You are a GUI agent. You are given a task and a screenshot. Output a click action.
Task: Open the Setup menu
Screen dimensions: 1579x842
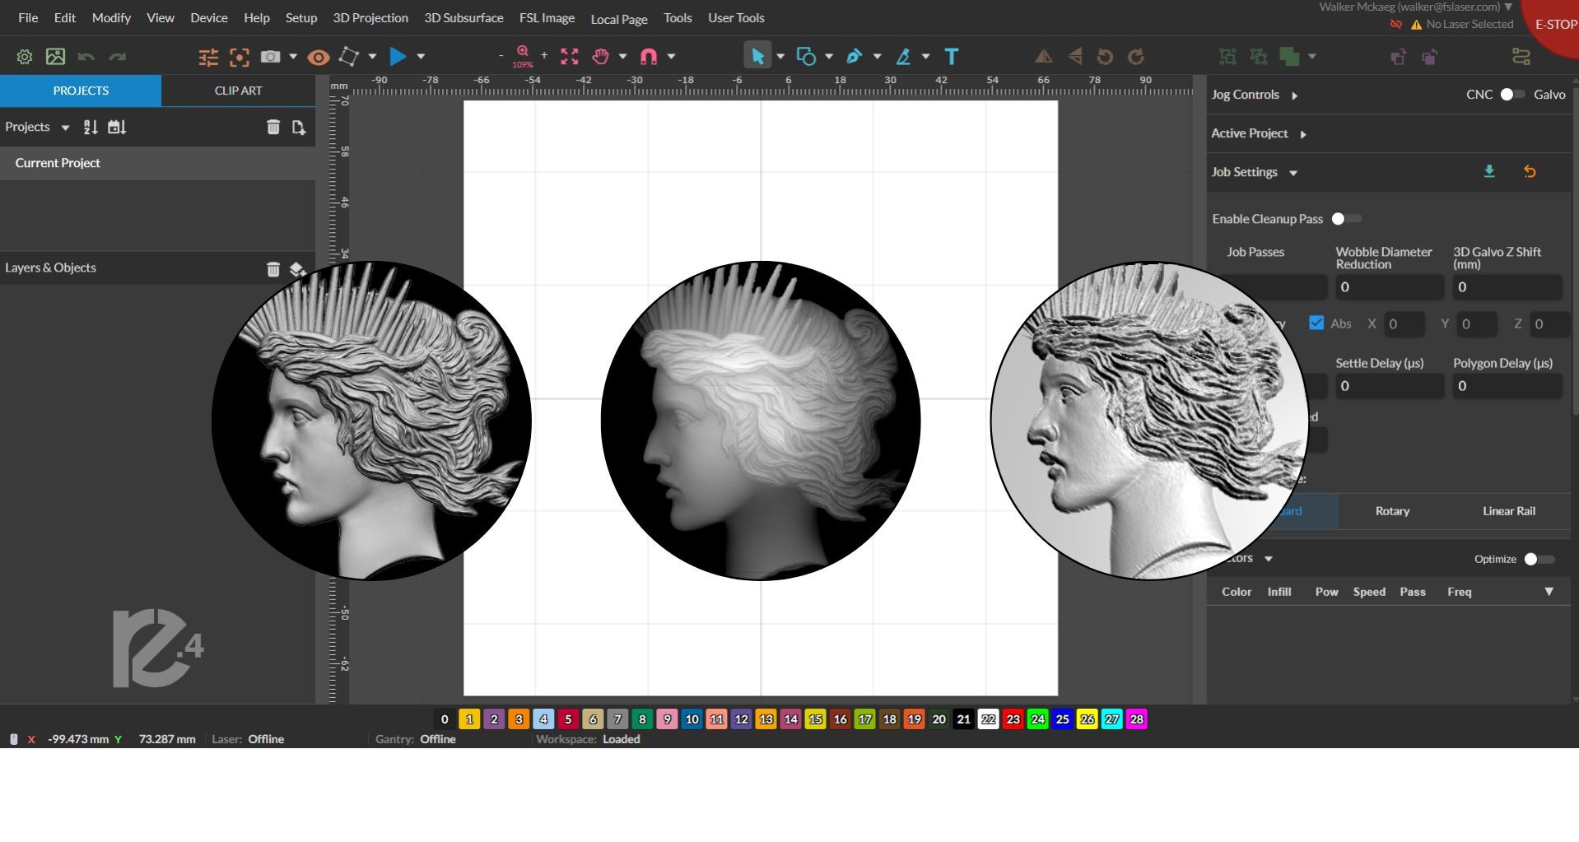[x=300, y=17]
